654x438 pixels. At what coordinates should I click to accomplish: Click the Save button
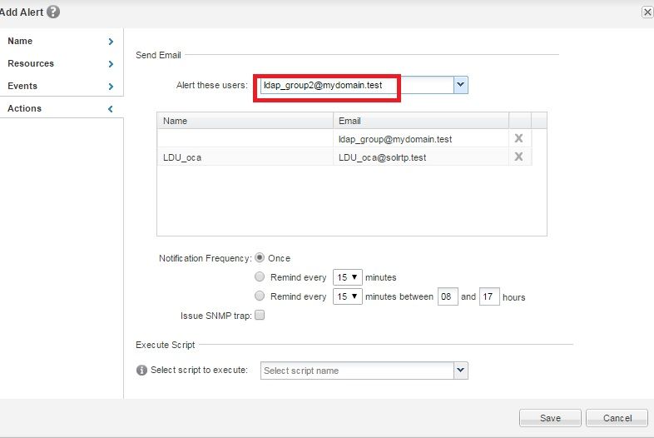(550, 418)
